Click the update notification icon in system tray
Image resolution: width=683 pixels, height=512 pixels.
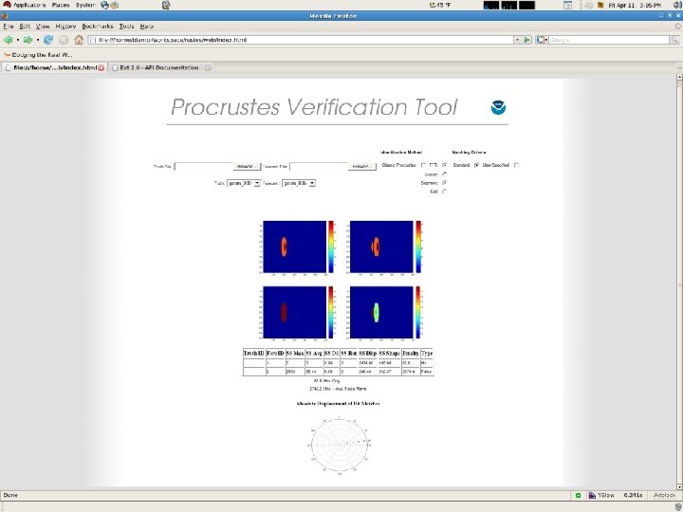(x=600, y=6)
